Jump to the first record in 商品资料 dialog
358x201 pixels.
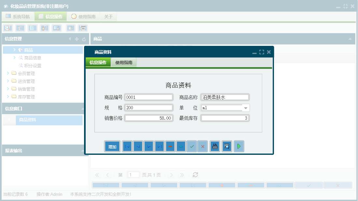tap(127, 146)
